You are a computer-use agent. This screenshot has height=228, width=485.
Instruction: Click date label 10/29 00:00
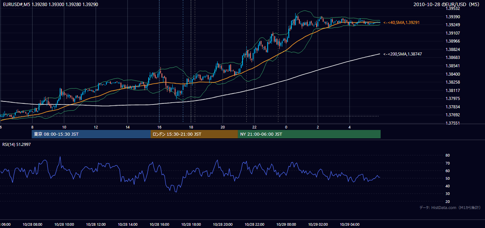(x=286, y=225)
